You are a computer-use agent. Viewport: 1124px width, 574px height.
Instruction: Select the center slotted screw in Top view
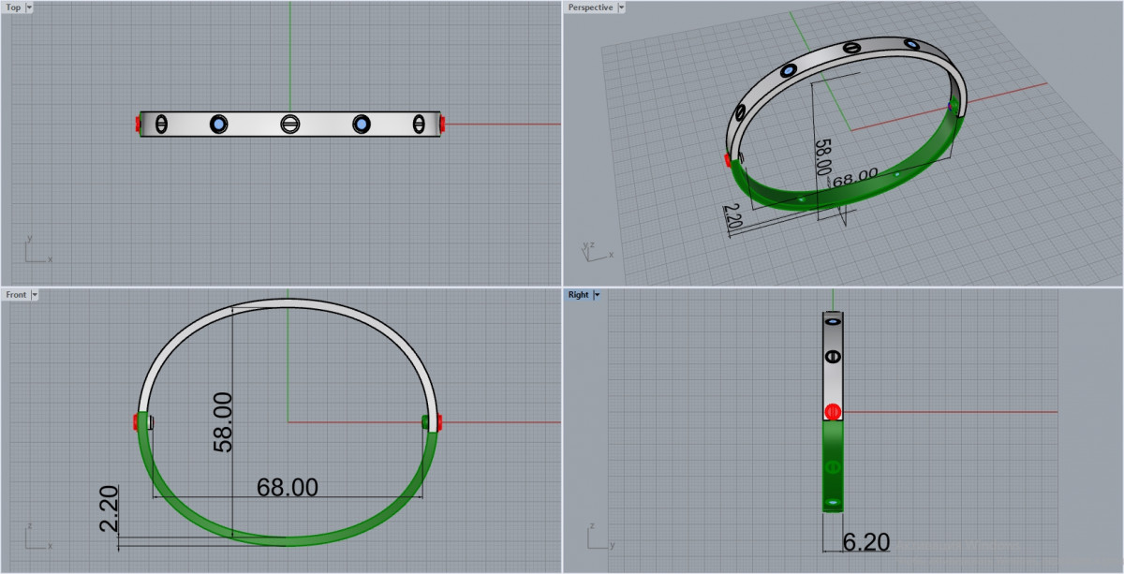(289, 124)
